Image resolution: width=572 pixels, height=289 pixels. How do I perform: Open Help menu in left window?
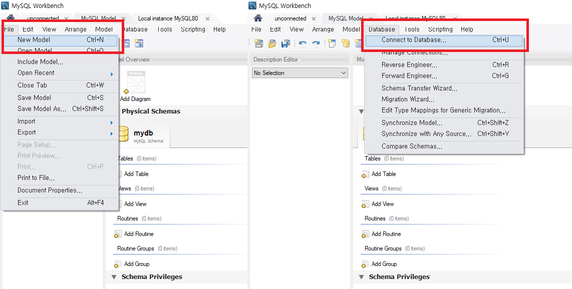click(219, 29)
